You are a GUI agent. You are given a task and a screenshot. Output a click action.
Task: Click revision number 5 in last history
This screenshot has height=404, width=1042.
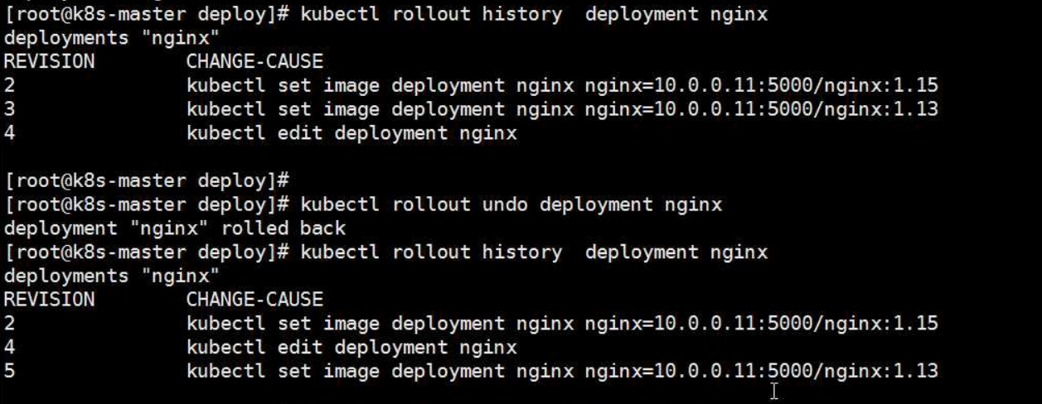click(9, 371)
